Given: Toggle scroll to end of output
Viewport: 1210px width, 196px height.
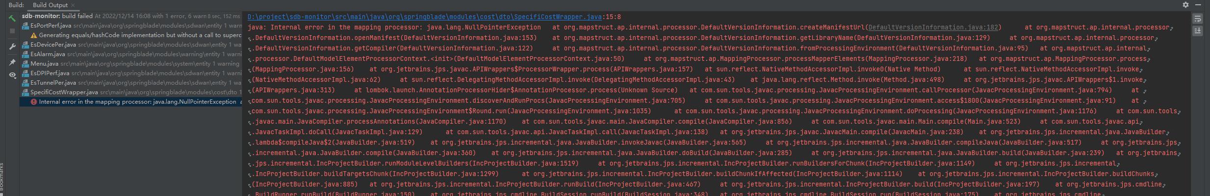Looking at the screenshot, I should [x=1197, y=31].
